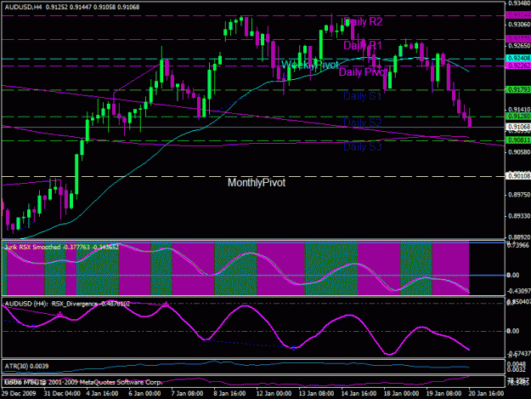
Task: Click the -0.43097 value on the Jurik RSX scale
Action: pyautogui.click(x=518, y=291)
